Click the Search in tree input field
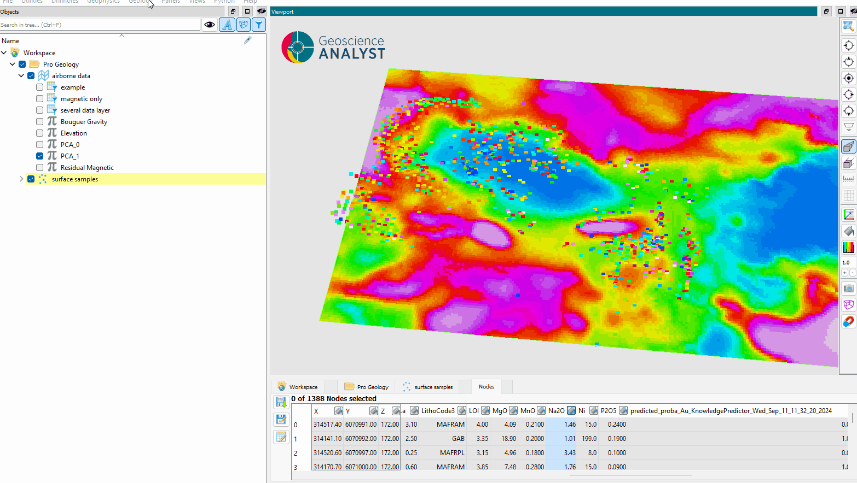The image size is (857, 483). coord(100,25)
